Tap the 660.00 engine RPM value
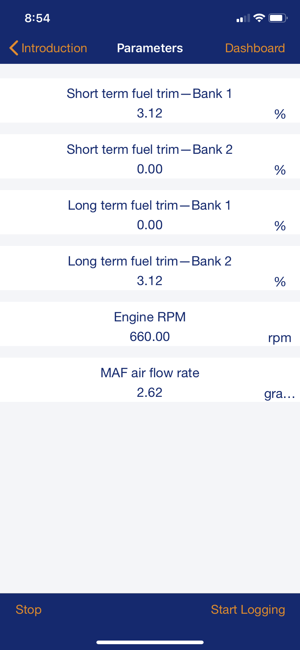 (x=150, y=337)
